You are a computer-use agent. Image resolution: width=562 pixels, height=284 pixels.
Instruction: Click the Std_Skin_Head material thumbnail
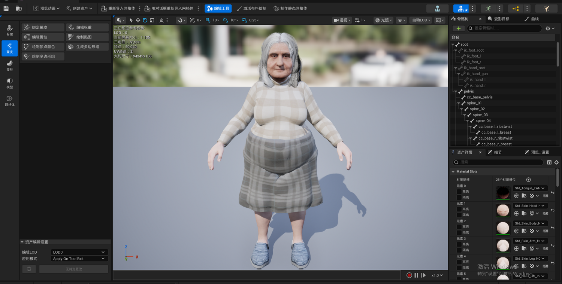[x=503, y=210]
